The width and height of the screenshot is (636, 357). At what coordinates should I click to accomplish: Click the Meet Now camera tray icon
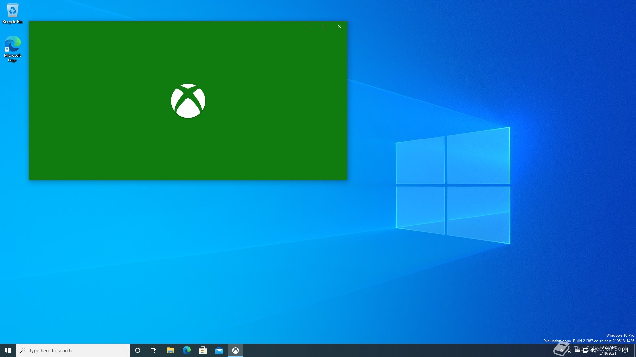point(569,350)
